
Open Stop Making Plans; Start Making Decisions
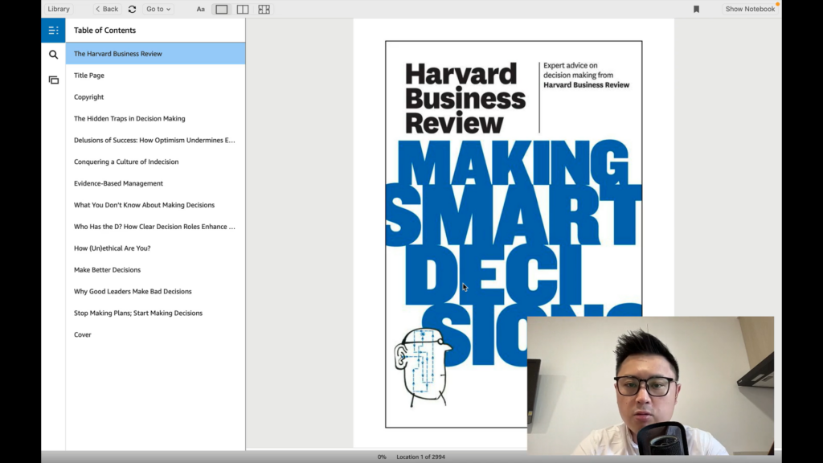(x=155, y=313)
